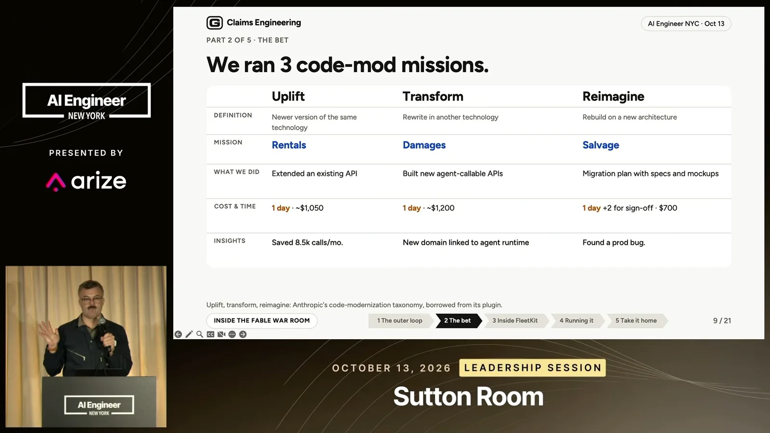Open the magnifier zoom tool

coord(200,334)
